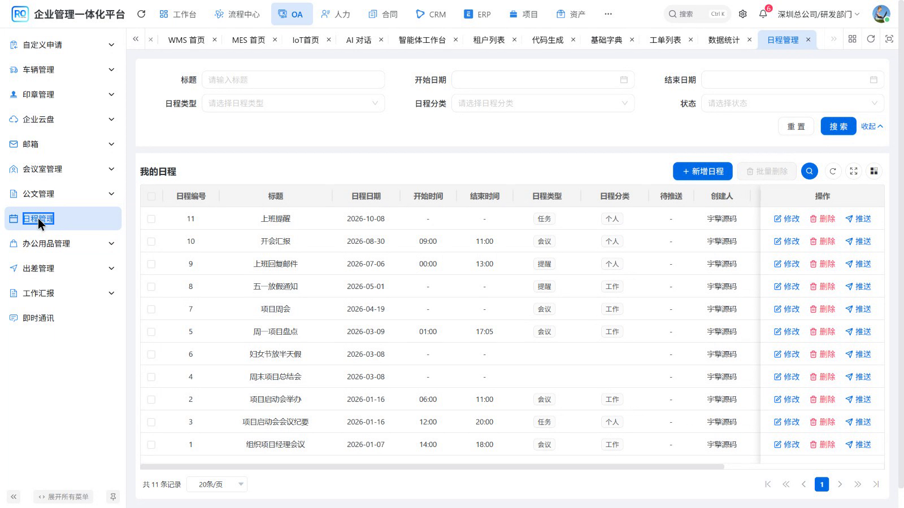Expand 车辆管理 sidebar menu
The image size is (904, 508).
pyautogui.click(x=63, y=69)
